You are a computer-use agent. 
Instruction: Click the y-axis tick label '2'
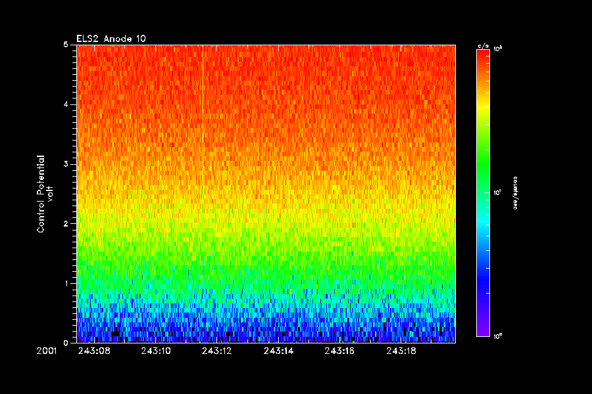[66, 223]
